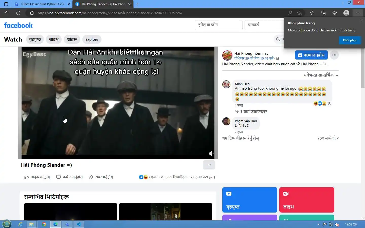Image resolution: width=365 pixels, height=228 pixels.
Task: Open the post options ellipsis beside follow
Action: [x=334, y=55]
